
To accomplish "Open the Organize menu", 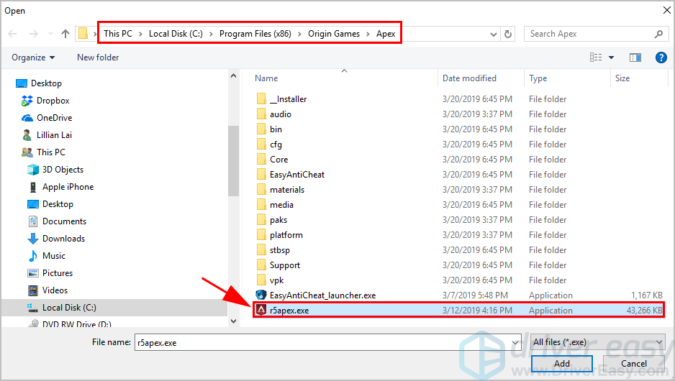I will click(33, 58).
